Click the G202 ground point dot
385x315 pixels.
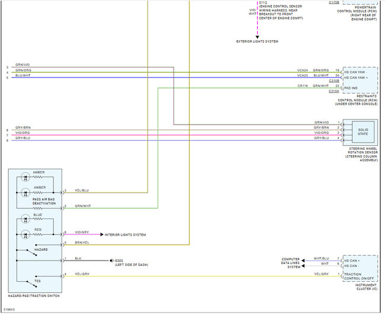point(111,261)
